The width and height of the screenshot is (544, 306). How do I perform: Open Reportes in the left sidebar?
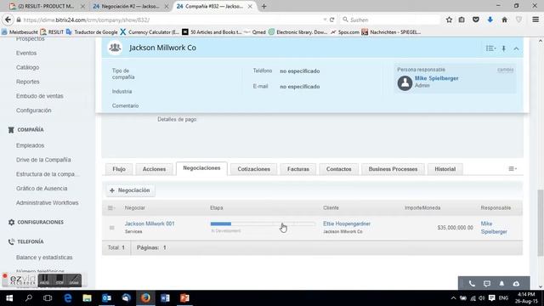(x=28, y=82)
